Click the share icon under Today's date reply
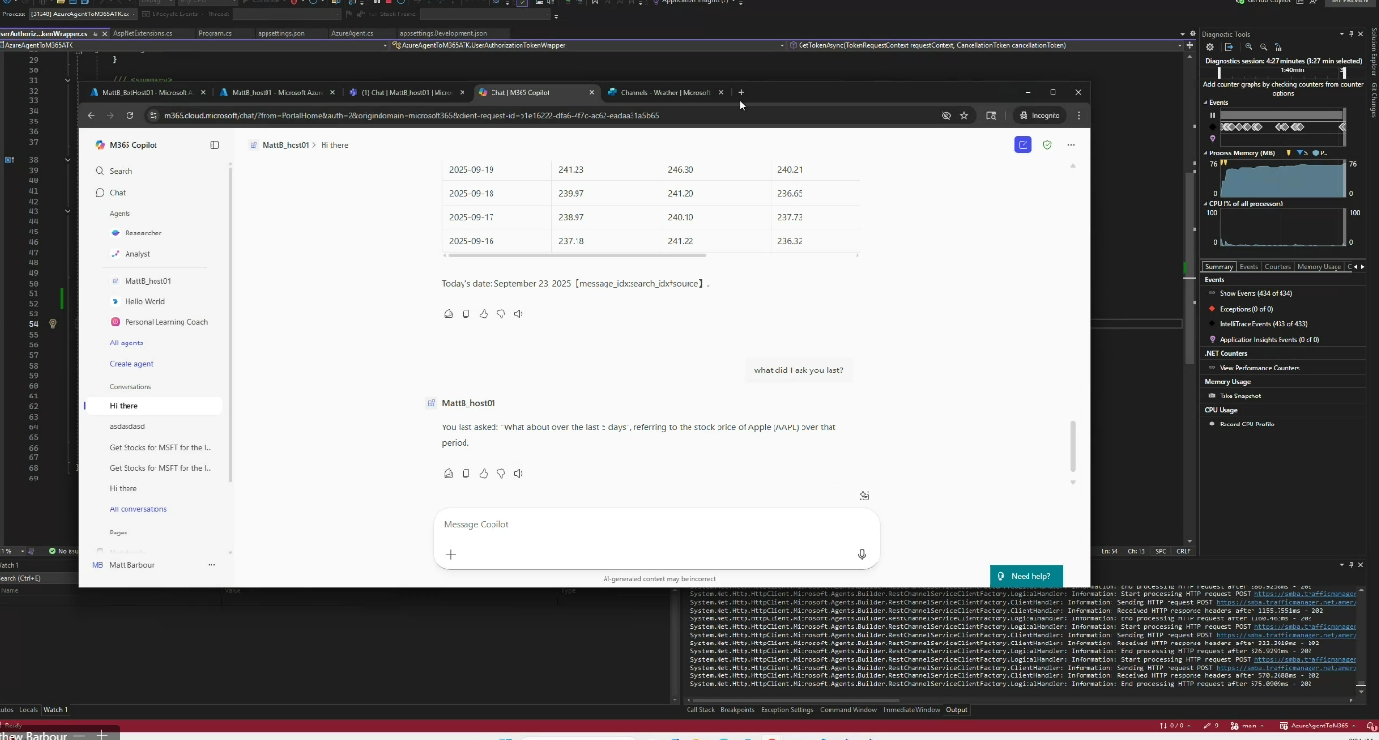Image resolution: width=1379 pixels, height=740 pixels. [449, 314]
